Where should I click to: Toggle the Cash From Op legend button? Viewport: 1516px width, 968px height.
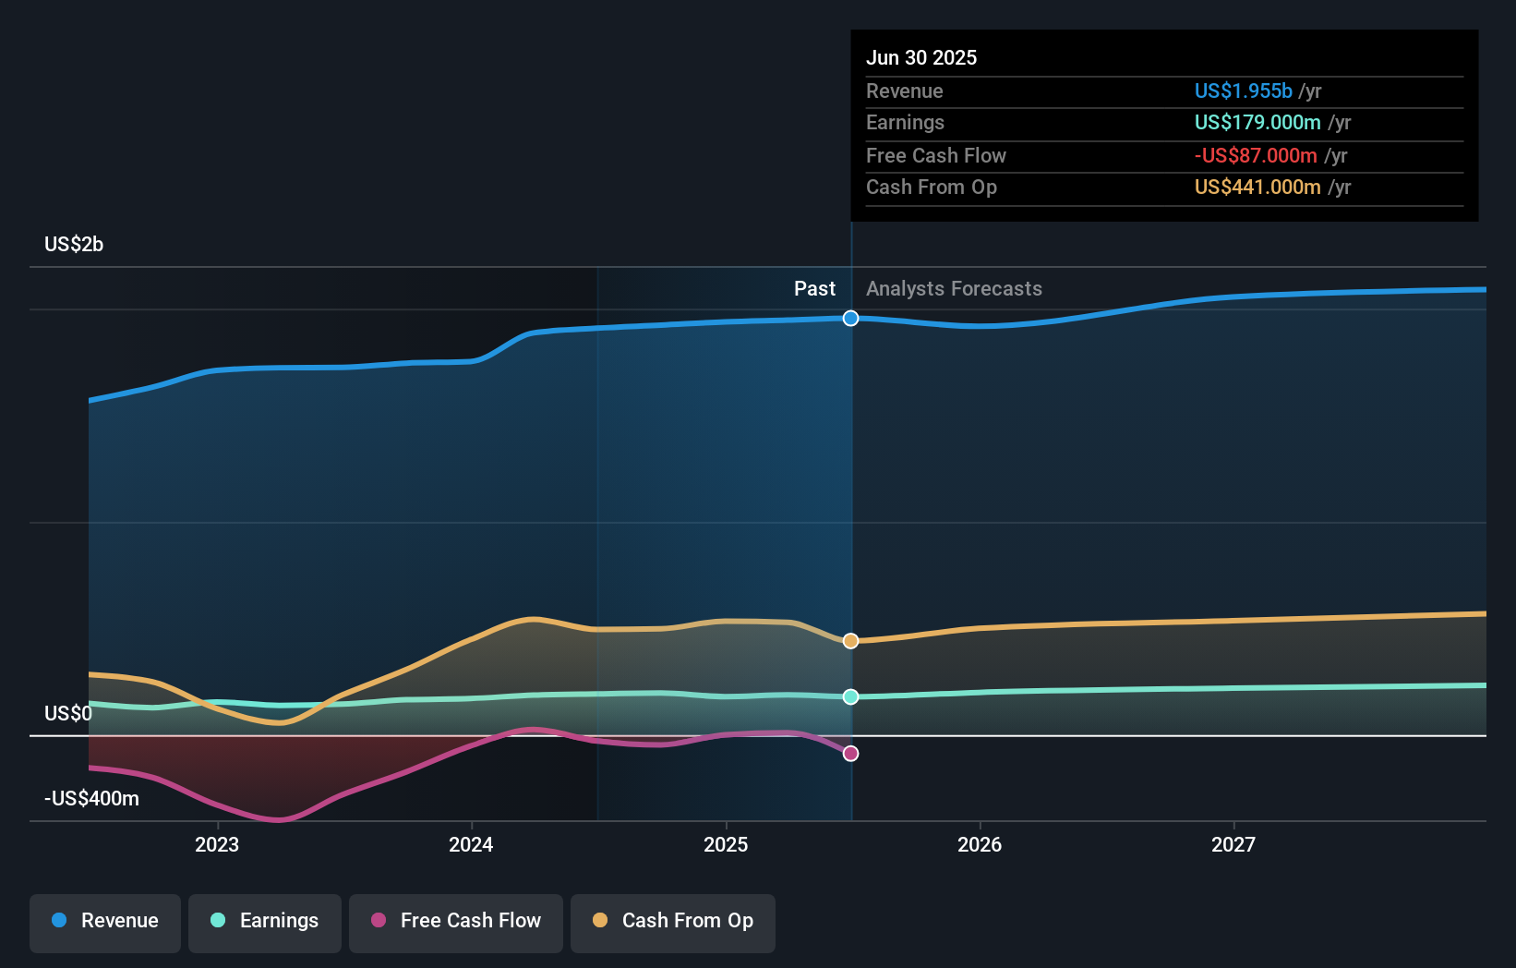tap(673, 923)
